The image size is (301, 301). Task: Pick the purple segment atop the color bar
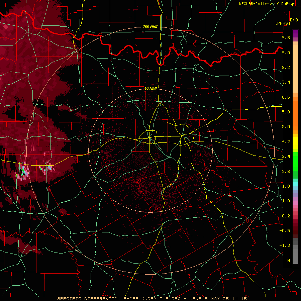pos(295,33)
